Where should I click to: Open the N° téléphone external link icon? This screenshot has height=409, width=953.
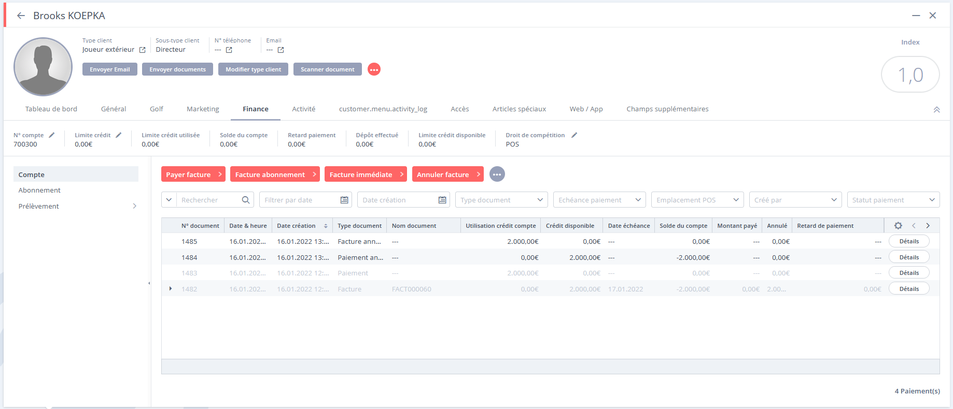tap(229, 50)
